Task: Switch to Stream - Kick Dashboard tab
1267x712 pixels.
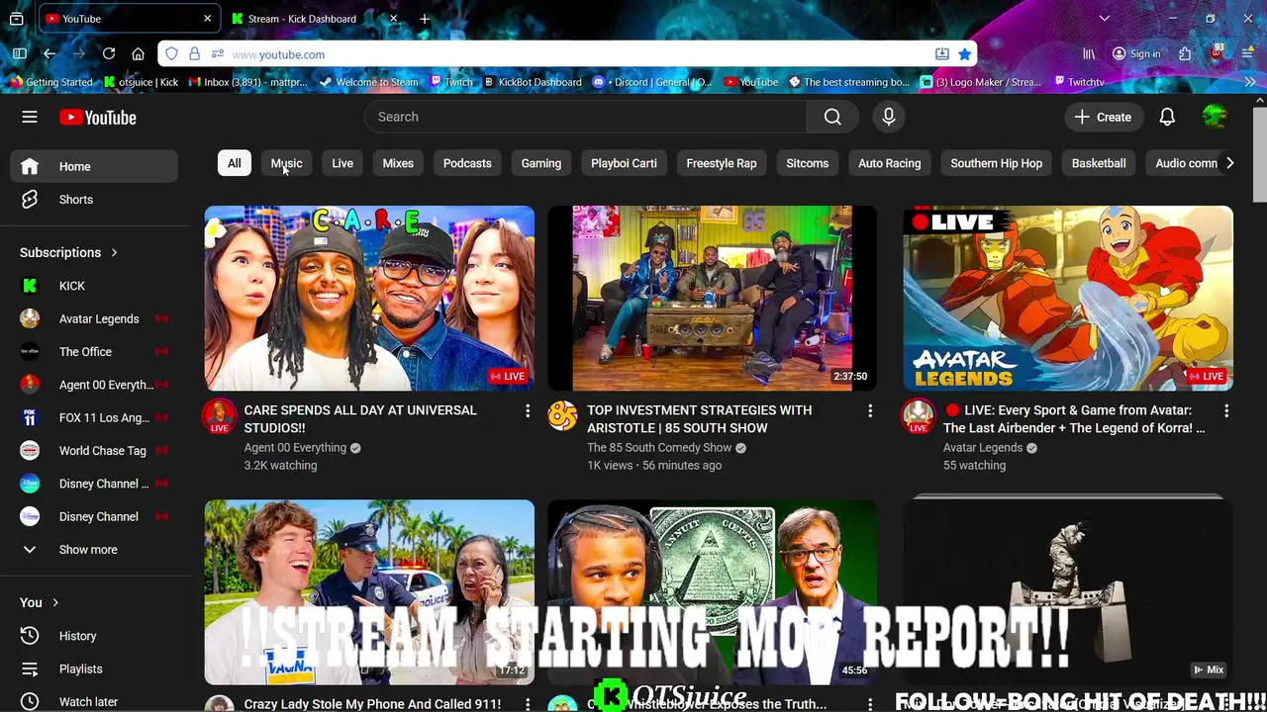Action: 302,19
